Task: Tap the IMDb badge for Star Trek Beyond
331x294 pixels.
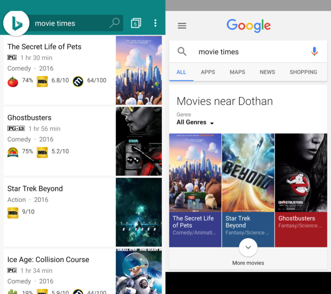Action: [x=13, y=213]
